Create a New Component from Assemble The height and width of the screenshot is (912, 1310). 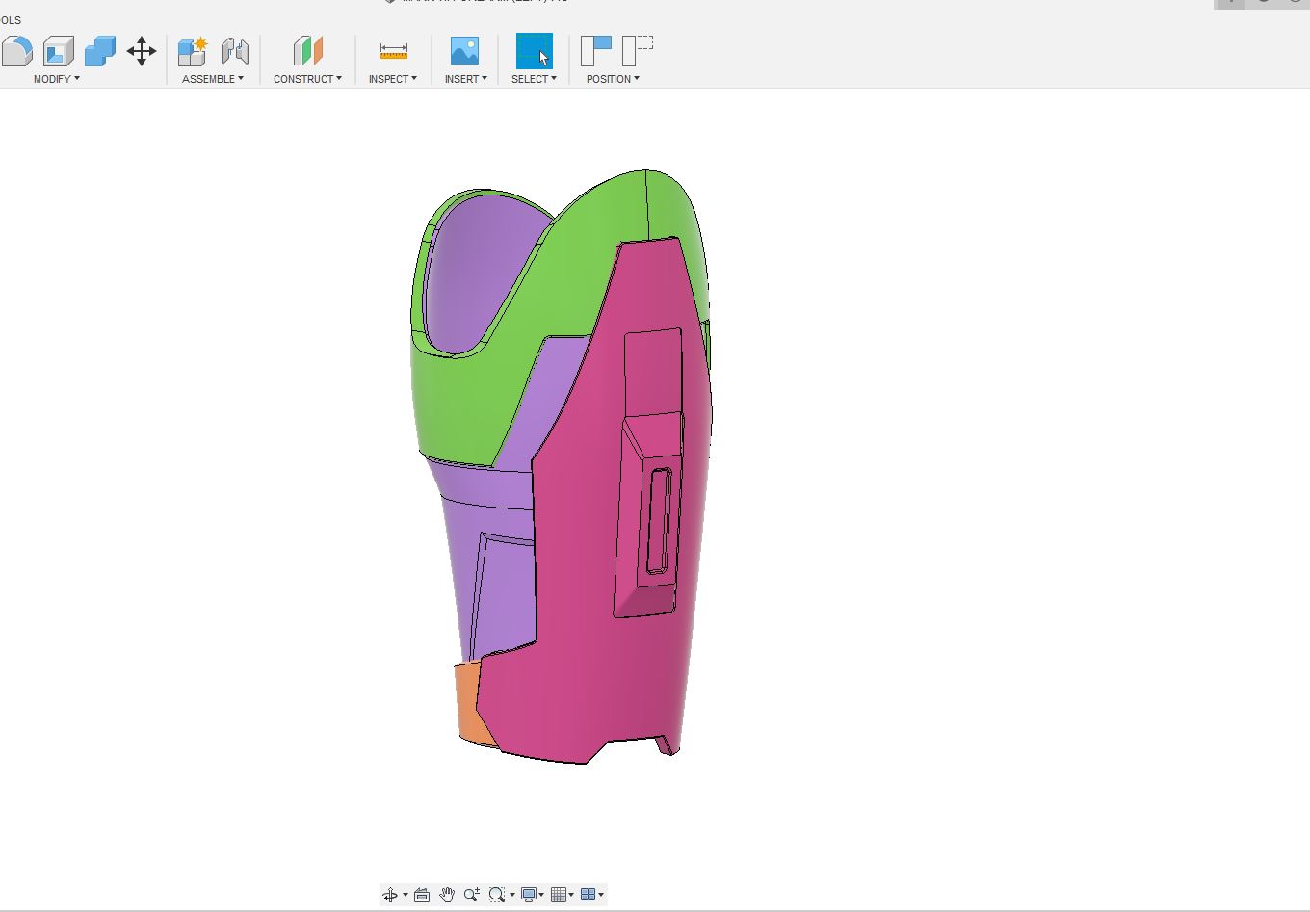point(193,51)
